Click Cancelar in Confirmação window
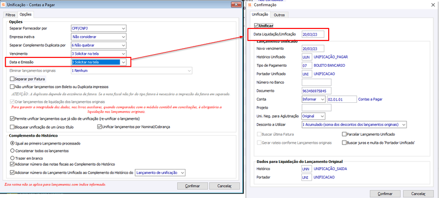439x198 pixels. click(x=418, y=194)
